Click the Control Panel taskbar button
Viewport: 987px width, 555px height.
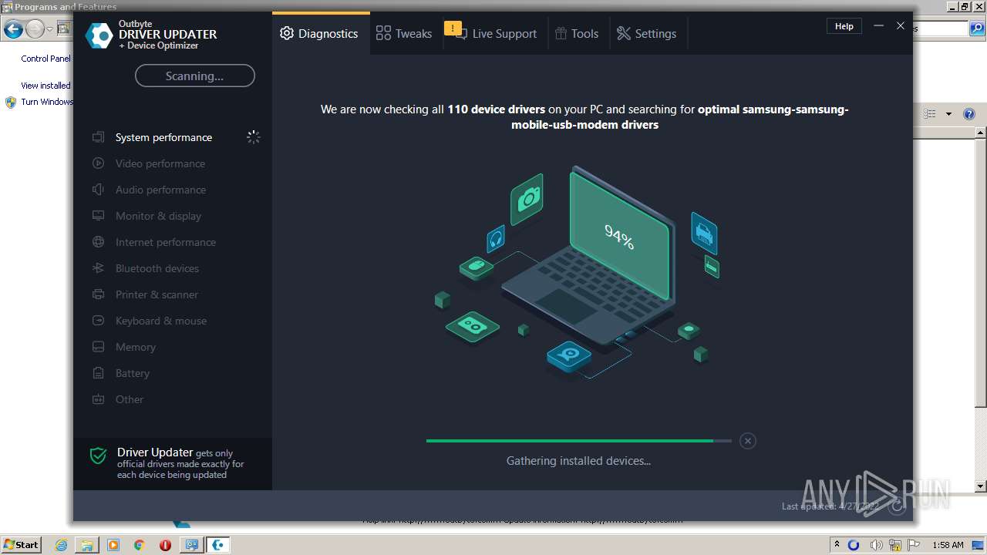coord(192,545)
